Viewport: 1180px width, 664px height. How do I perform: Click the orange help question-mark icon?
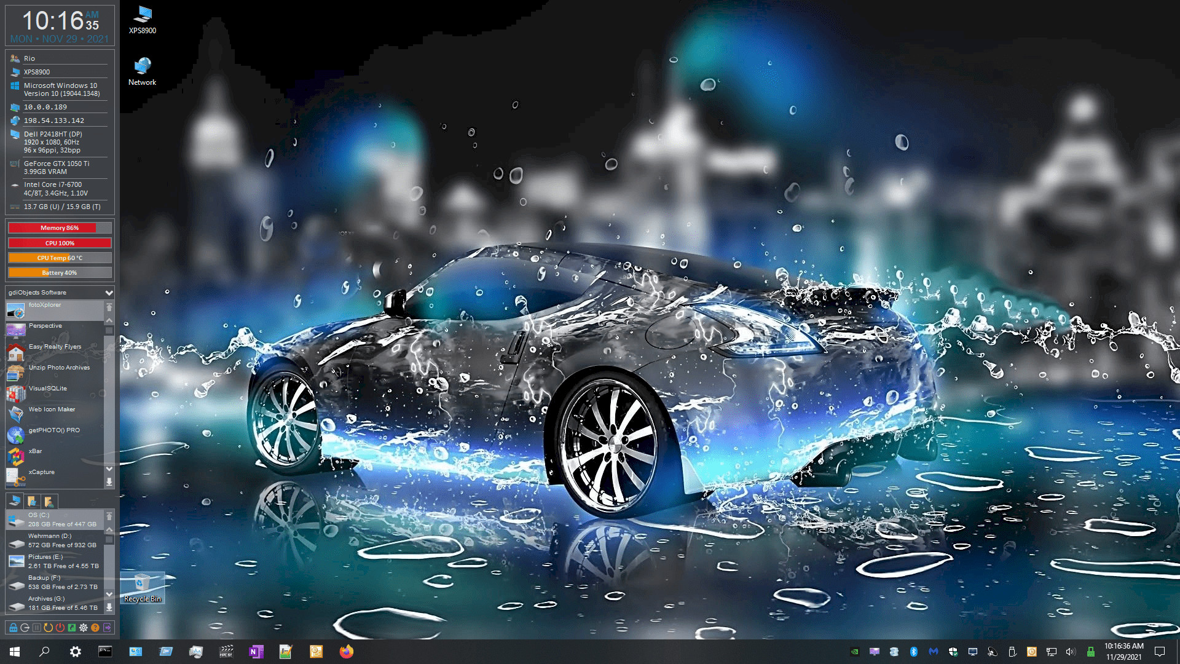pyautogui.click(x=95, y=628)
